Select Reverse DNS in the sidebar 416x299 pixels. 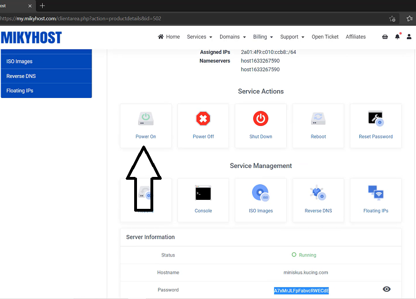click(x=47, y=76)
